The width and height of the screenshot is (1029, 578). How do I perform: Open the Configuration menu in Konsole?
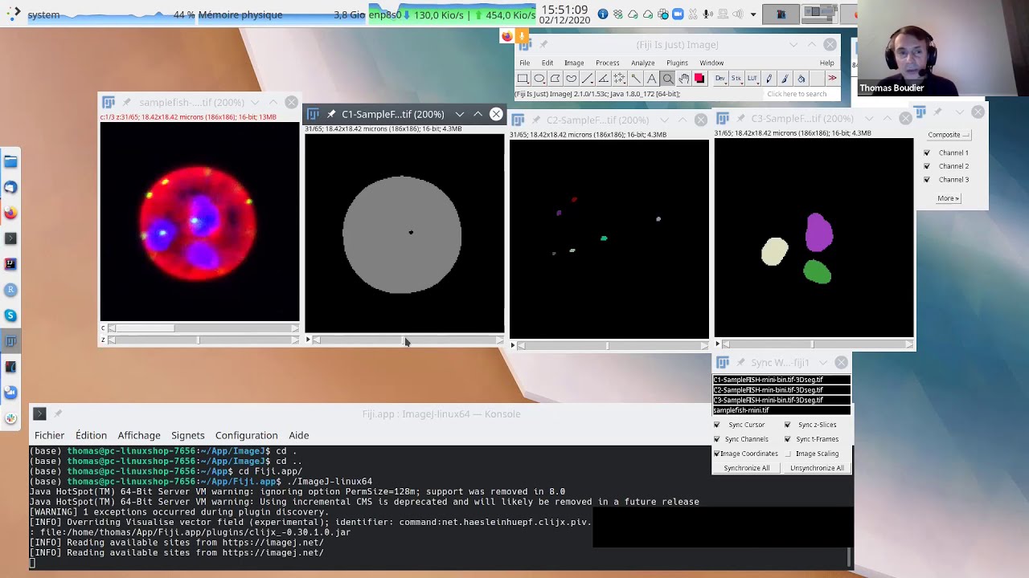click(x=246, y=435)
